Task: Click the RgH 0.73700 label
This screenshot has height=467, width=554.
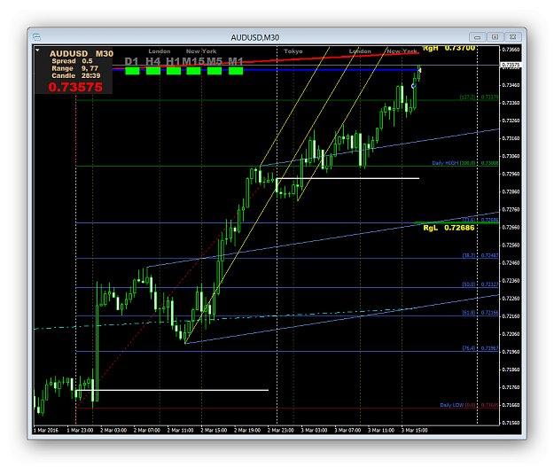Action: pos(449,48)
